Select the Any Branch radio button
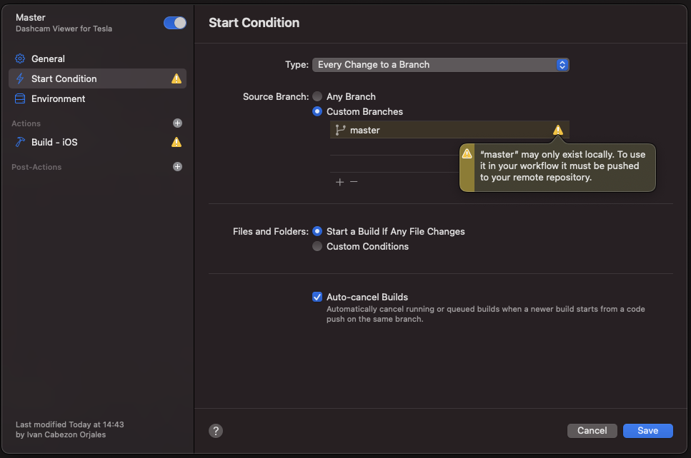The width and height of the screenshot is (691, 458). pos(317,96)
